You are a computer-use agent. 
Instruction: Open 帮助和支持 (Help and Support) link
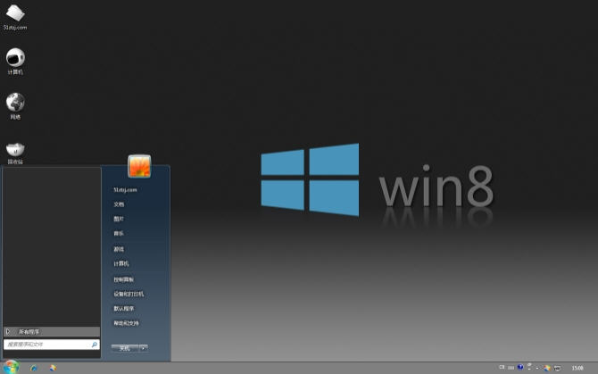(126, 322)
